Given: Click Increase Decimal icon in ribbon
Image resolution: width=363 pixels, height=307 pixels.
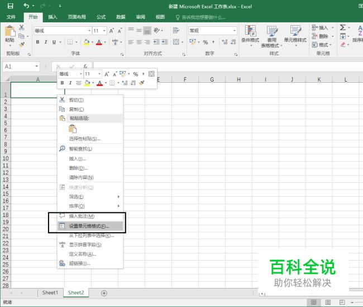Looking at the screenshot, I should [x=225, y=42].
